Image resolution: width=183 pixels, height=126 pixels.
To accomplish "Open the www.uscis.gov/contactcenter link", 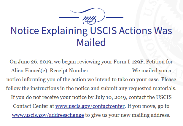I will pos(90,106).
